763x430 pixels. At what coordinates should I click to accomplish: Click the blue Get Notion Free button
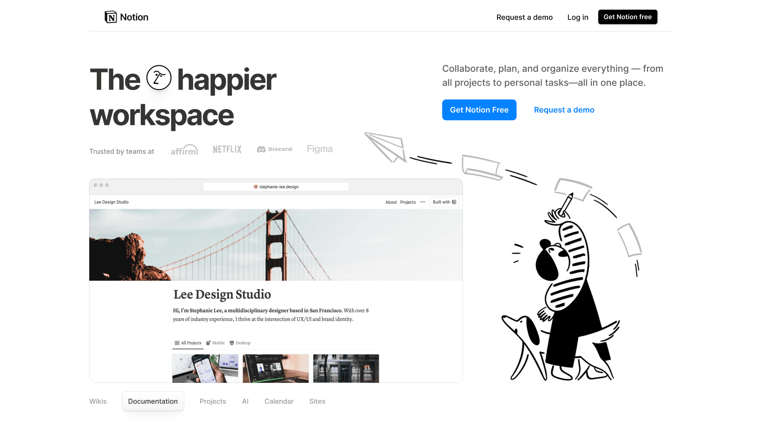(479, 110)
